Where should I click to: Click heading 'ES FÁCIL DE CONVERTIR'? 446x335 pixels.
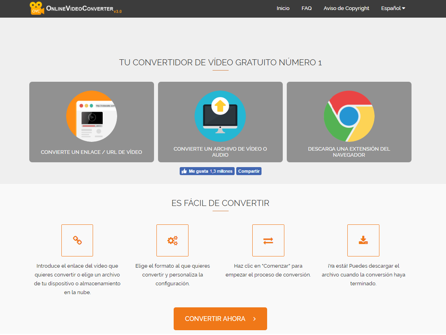tap(221, 203)
